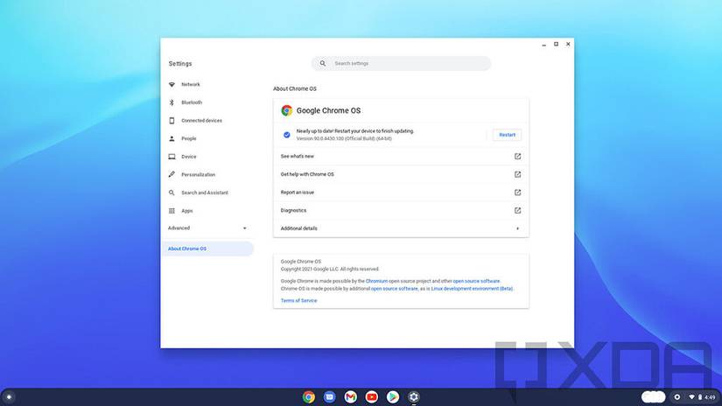Screen dimensions: 722x406
Task: Click the notification indicator icon in the tray
Action: (676, 396)
